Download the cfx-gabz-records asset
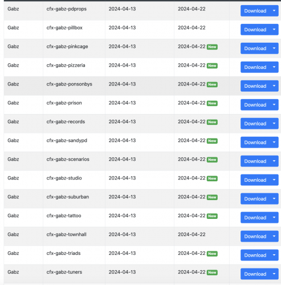Image resolution: width=281 pixels, height=285 pixels. coord(255,124)
